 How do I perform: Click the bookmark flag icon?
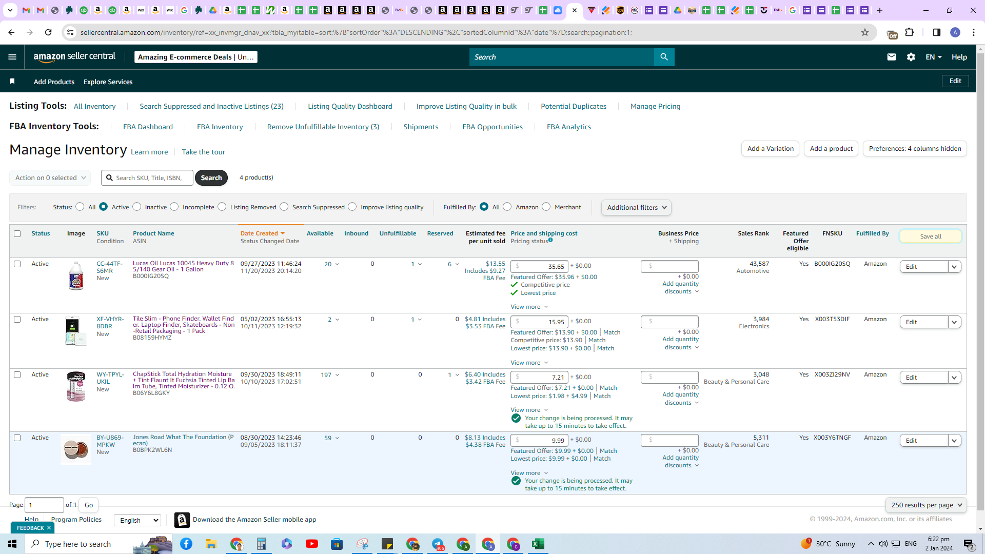pos(12,82)
